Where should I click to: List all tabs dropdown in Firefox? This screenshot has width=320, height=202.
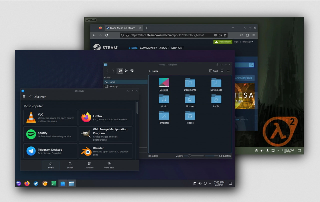233,28
